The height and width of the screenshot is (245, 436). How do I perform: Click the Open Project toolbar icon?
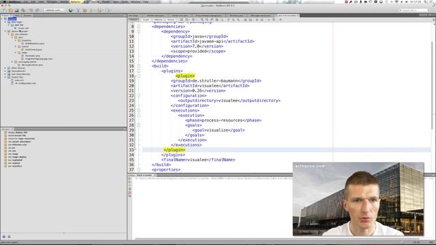coord(16,10)
